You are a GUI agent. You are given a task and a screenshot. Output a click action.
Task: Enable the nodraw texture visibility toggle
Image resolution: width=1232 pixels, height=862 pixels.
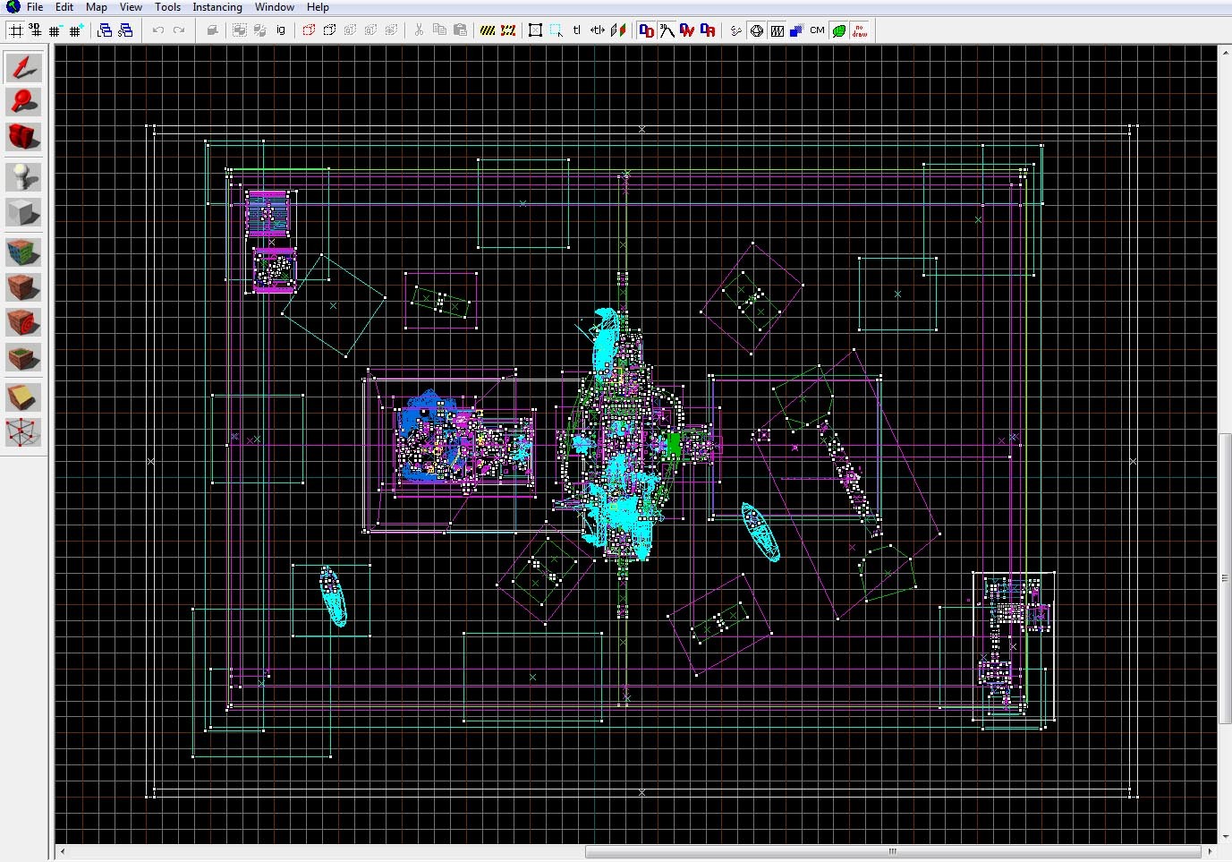click(x=859, y=30)
